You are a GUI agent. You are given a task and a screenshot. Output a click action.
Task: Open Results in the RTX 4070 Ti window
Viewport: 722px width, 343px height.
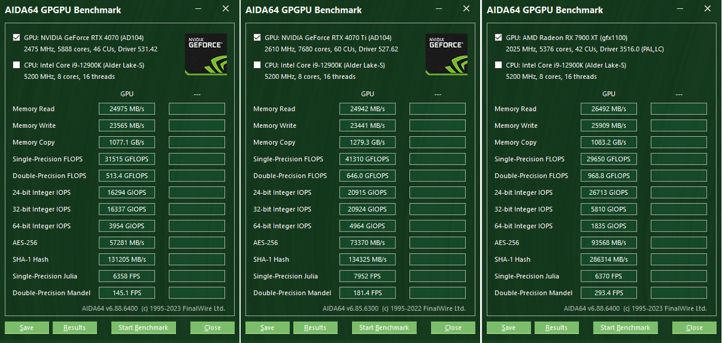315,328
